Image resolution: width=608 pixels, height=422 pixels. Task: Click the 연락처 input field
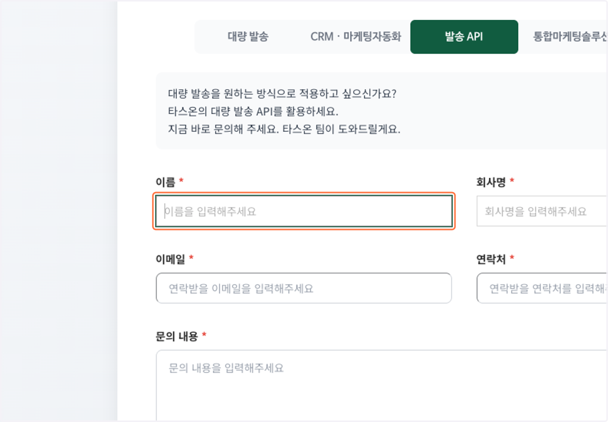tap(542, 288)
